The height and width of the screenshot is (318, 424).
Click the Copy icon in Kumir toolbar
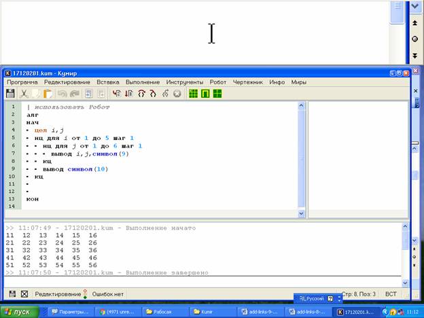click(x=36, y=94)
